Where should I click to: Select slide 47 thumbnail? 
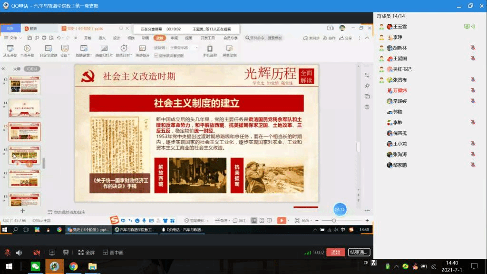[x=24, y=178]
